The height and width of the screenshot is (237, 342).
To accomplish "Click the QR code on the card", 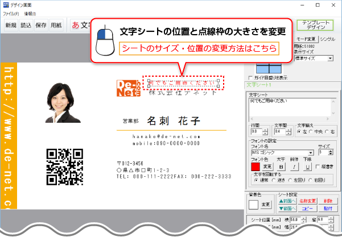I will (x=65, y=167).
